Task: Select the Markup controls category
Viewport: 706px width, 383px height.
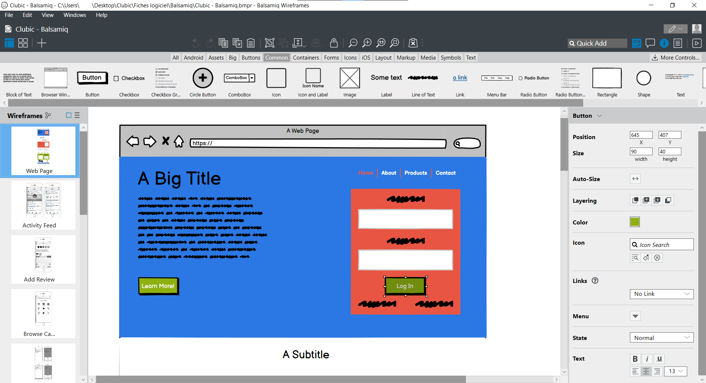Action: (x=406, y=57)
